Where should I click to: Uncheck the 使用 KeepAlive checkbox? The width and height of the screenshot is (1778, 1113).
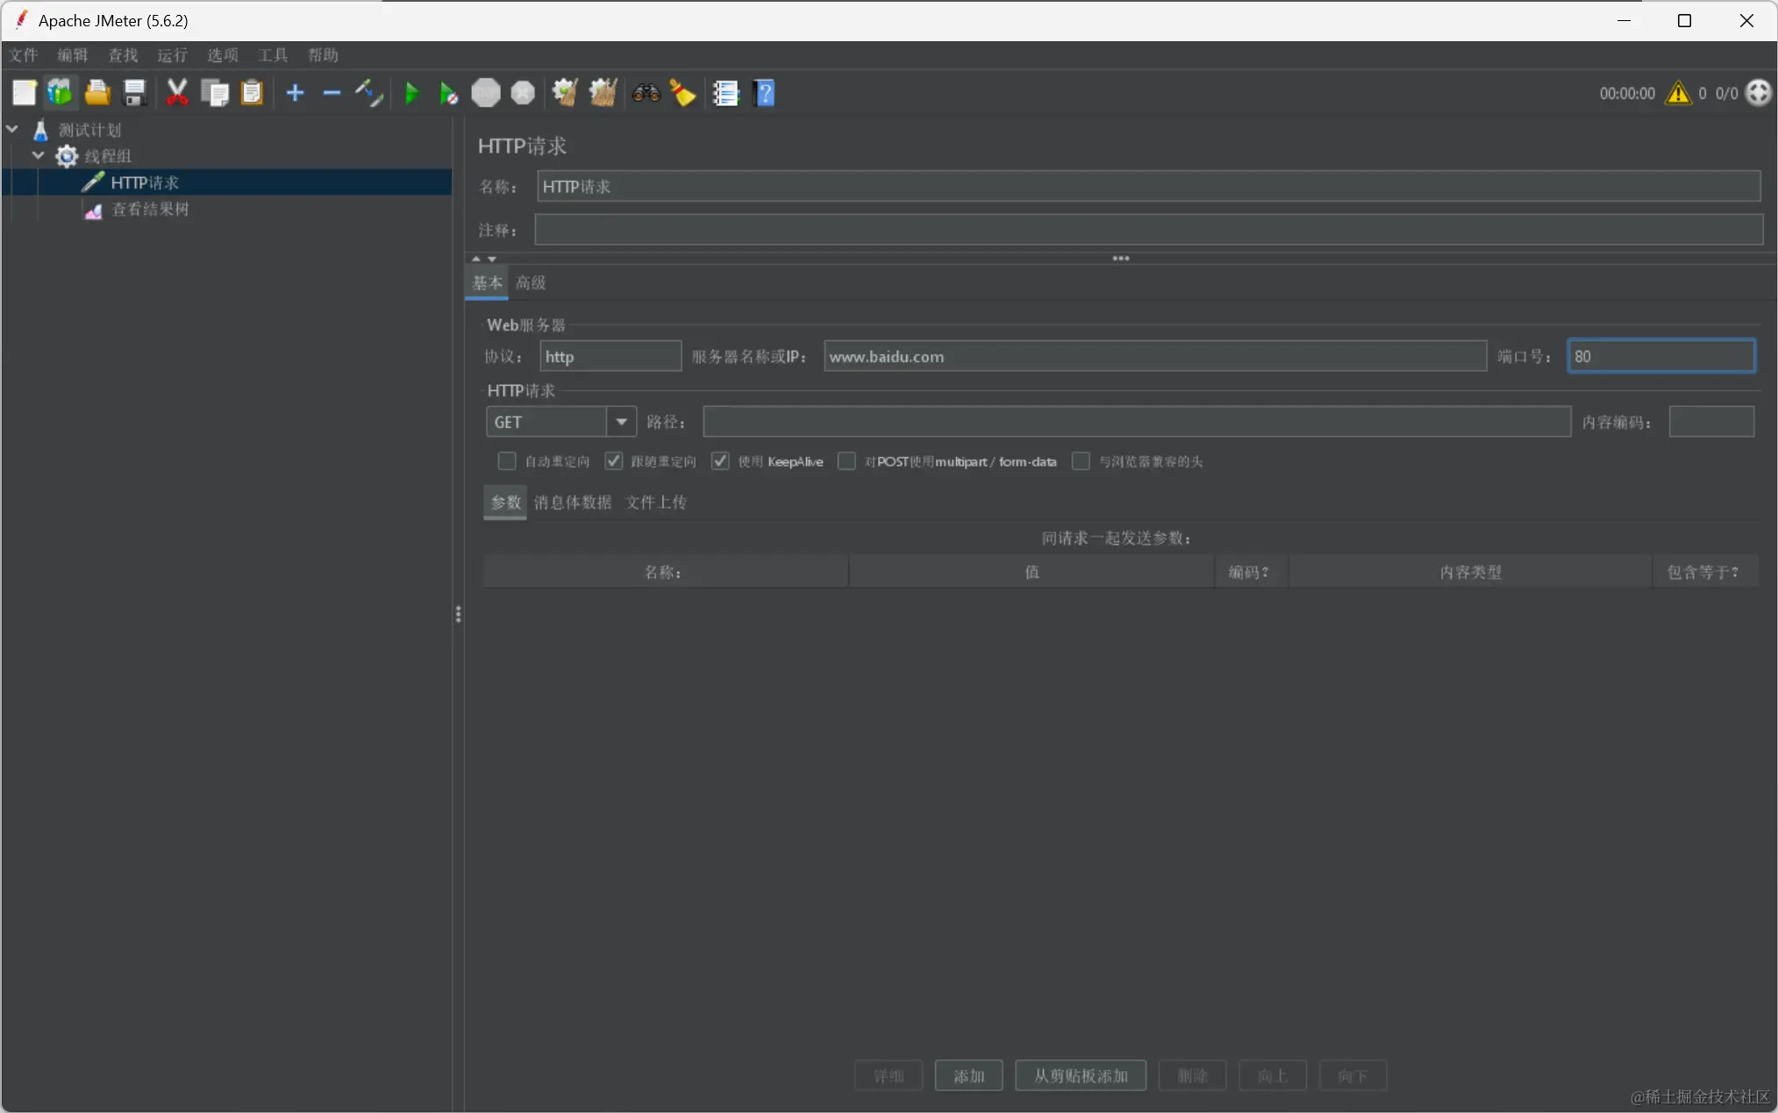pos(720,461)
